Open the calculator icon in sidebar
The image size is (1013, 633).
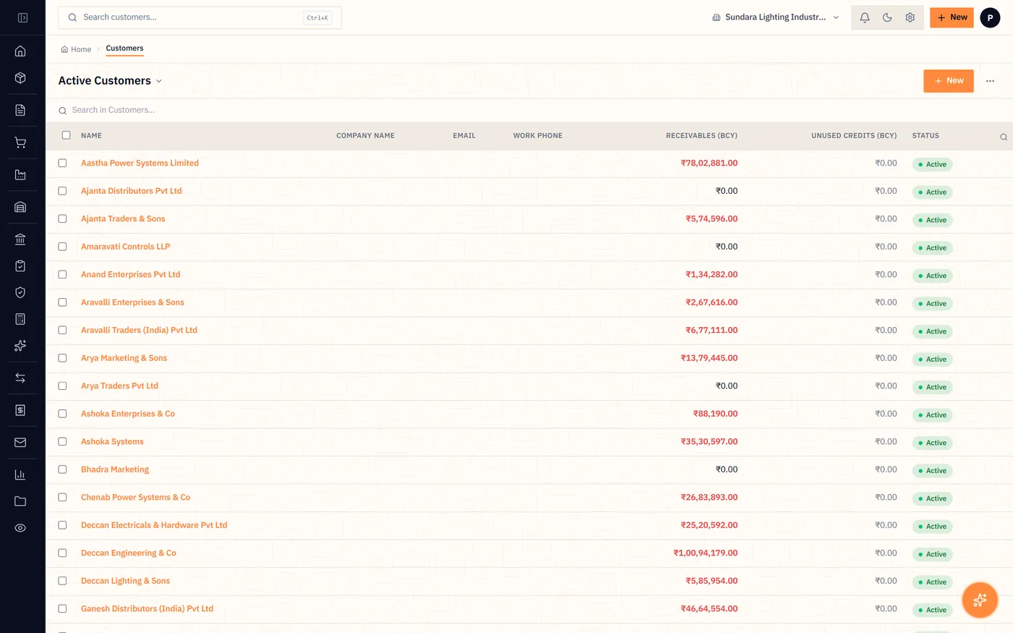pyautogui.click(x=20, y=319)
